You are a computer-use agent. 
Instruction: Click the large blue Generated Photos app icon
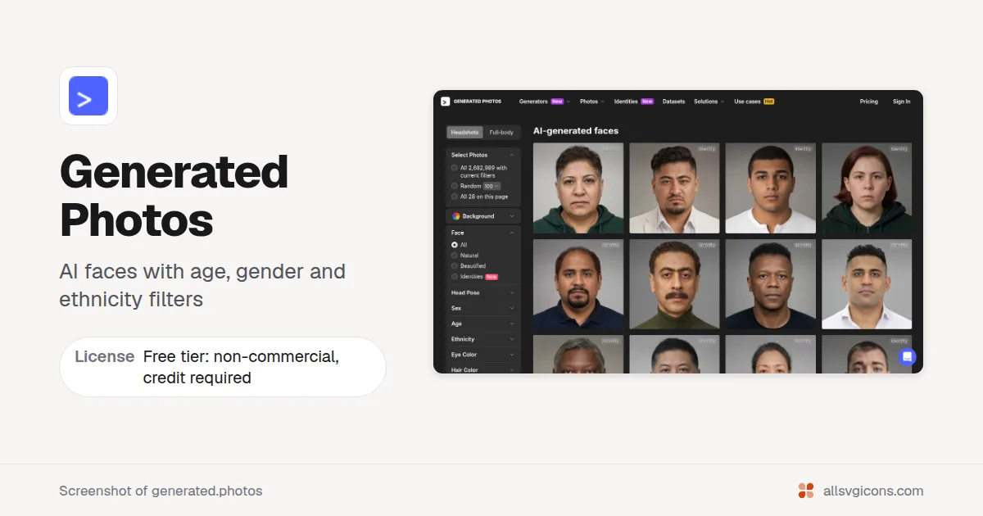point(88,96)
